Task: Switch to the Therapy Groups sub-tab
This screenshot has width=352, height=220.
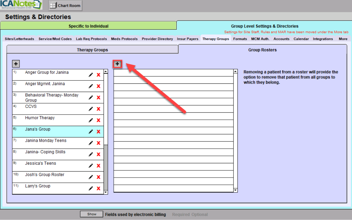Action: [x=92, y=50]
